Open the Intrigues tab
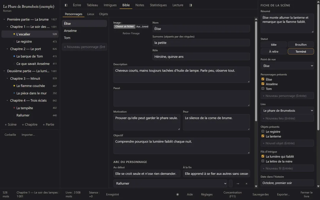The image size is (320, 200). [x=110, y=5]
